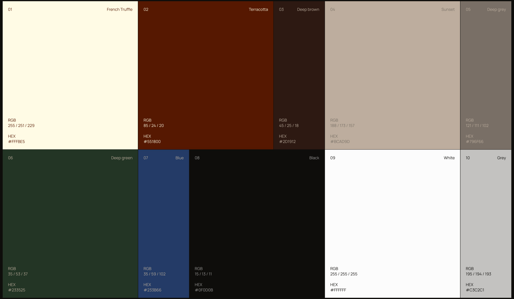Click the #C3C2C1 hex value

[475, 290]
